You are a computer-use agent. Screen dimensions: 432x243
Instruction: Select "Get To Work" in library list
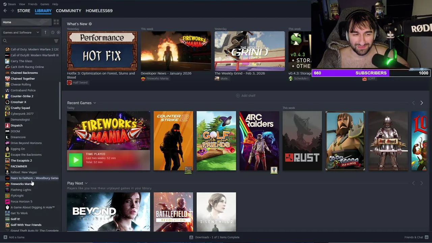(19, 213)
